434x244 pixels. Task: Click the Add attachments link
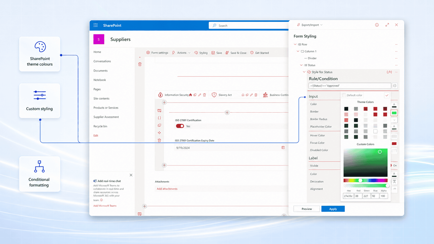(167, 189)
